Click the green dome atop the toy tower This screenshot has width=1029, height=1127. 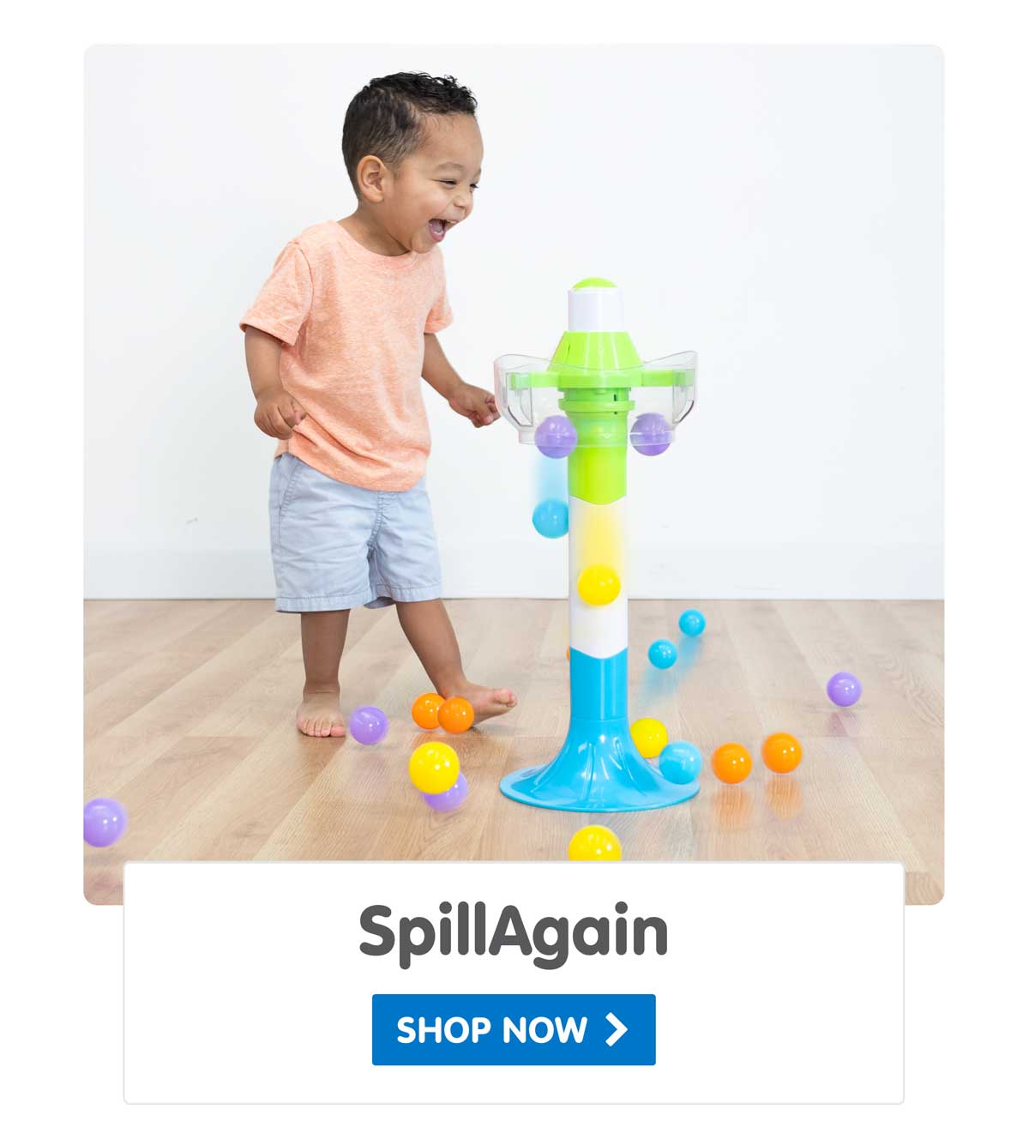coord(594,284)
